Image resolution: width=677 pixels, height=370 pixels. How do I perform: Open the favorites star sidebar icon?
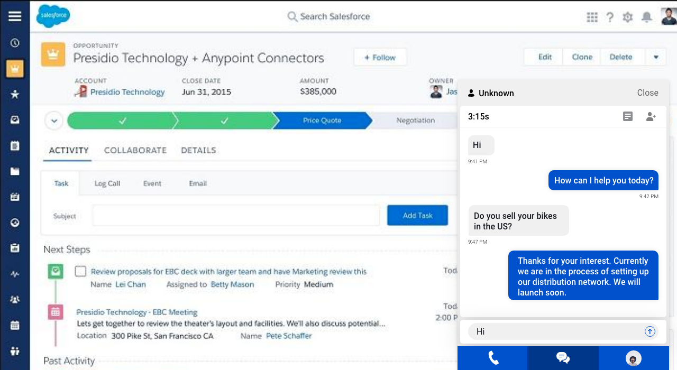pyautogui.click(x=15, y=94)
